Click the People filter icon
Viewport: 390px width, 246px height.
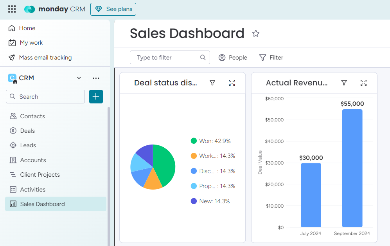coord(222,57)
